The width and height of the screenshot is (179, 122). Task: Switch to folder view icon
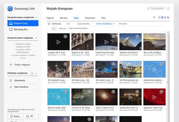168,17
